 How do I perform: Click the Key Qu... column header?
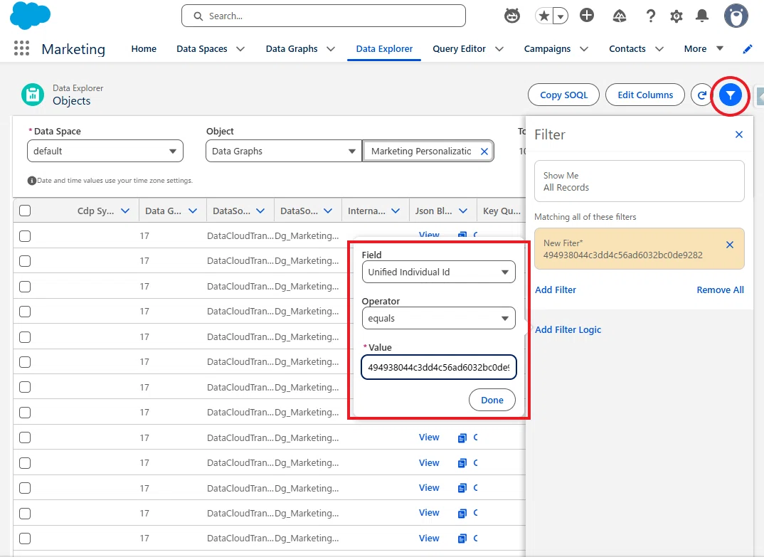tap(502, 211)
